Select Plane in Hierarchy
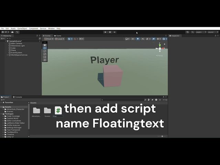The width and height of the screenshot is (220, 165). [x=13, y=51]
